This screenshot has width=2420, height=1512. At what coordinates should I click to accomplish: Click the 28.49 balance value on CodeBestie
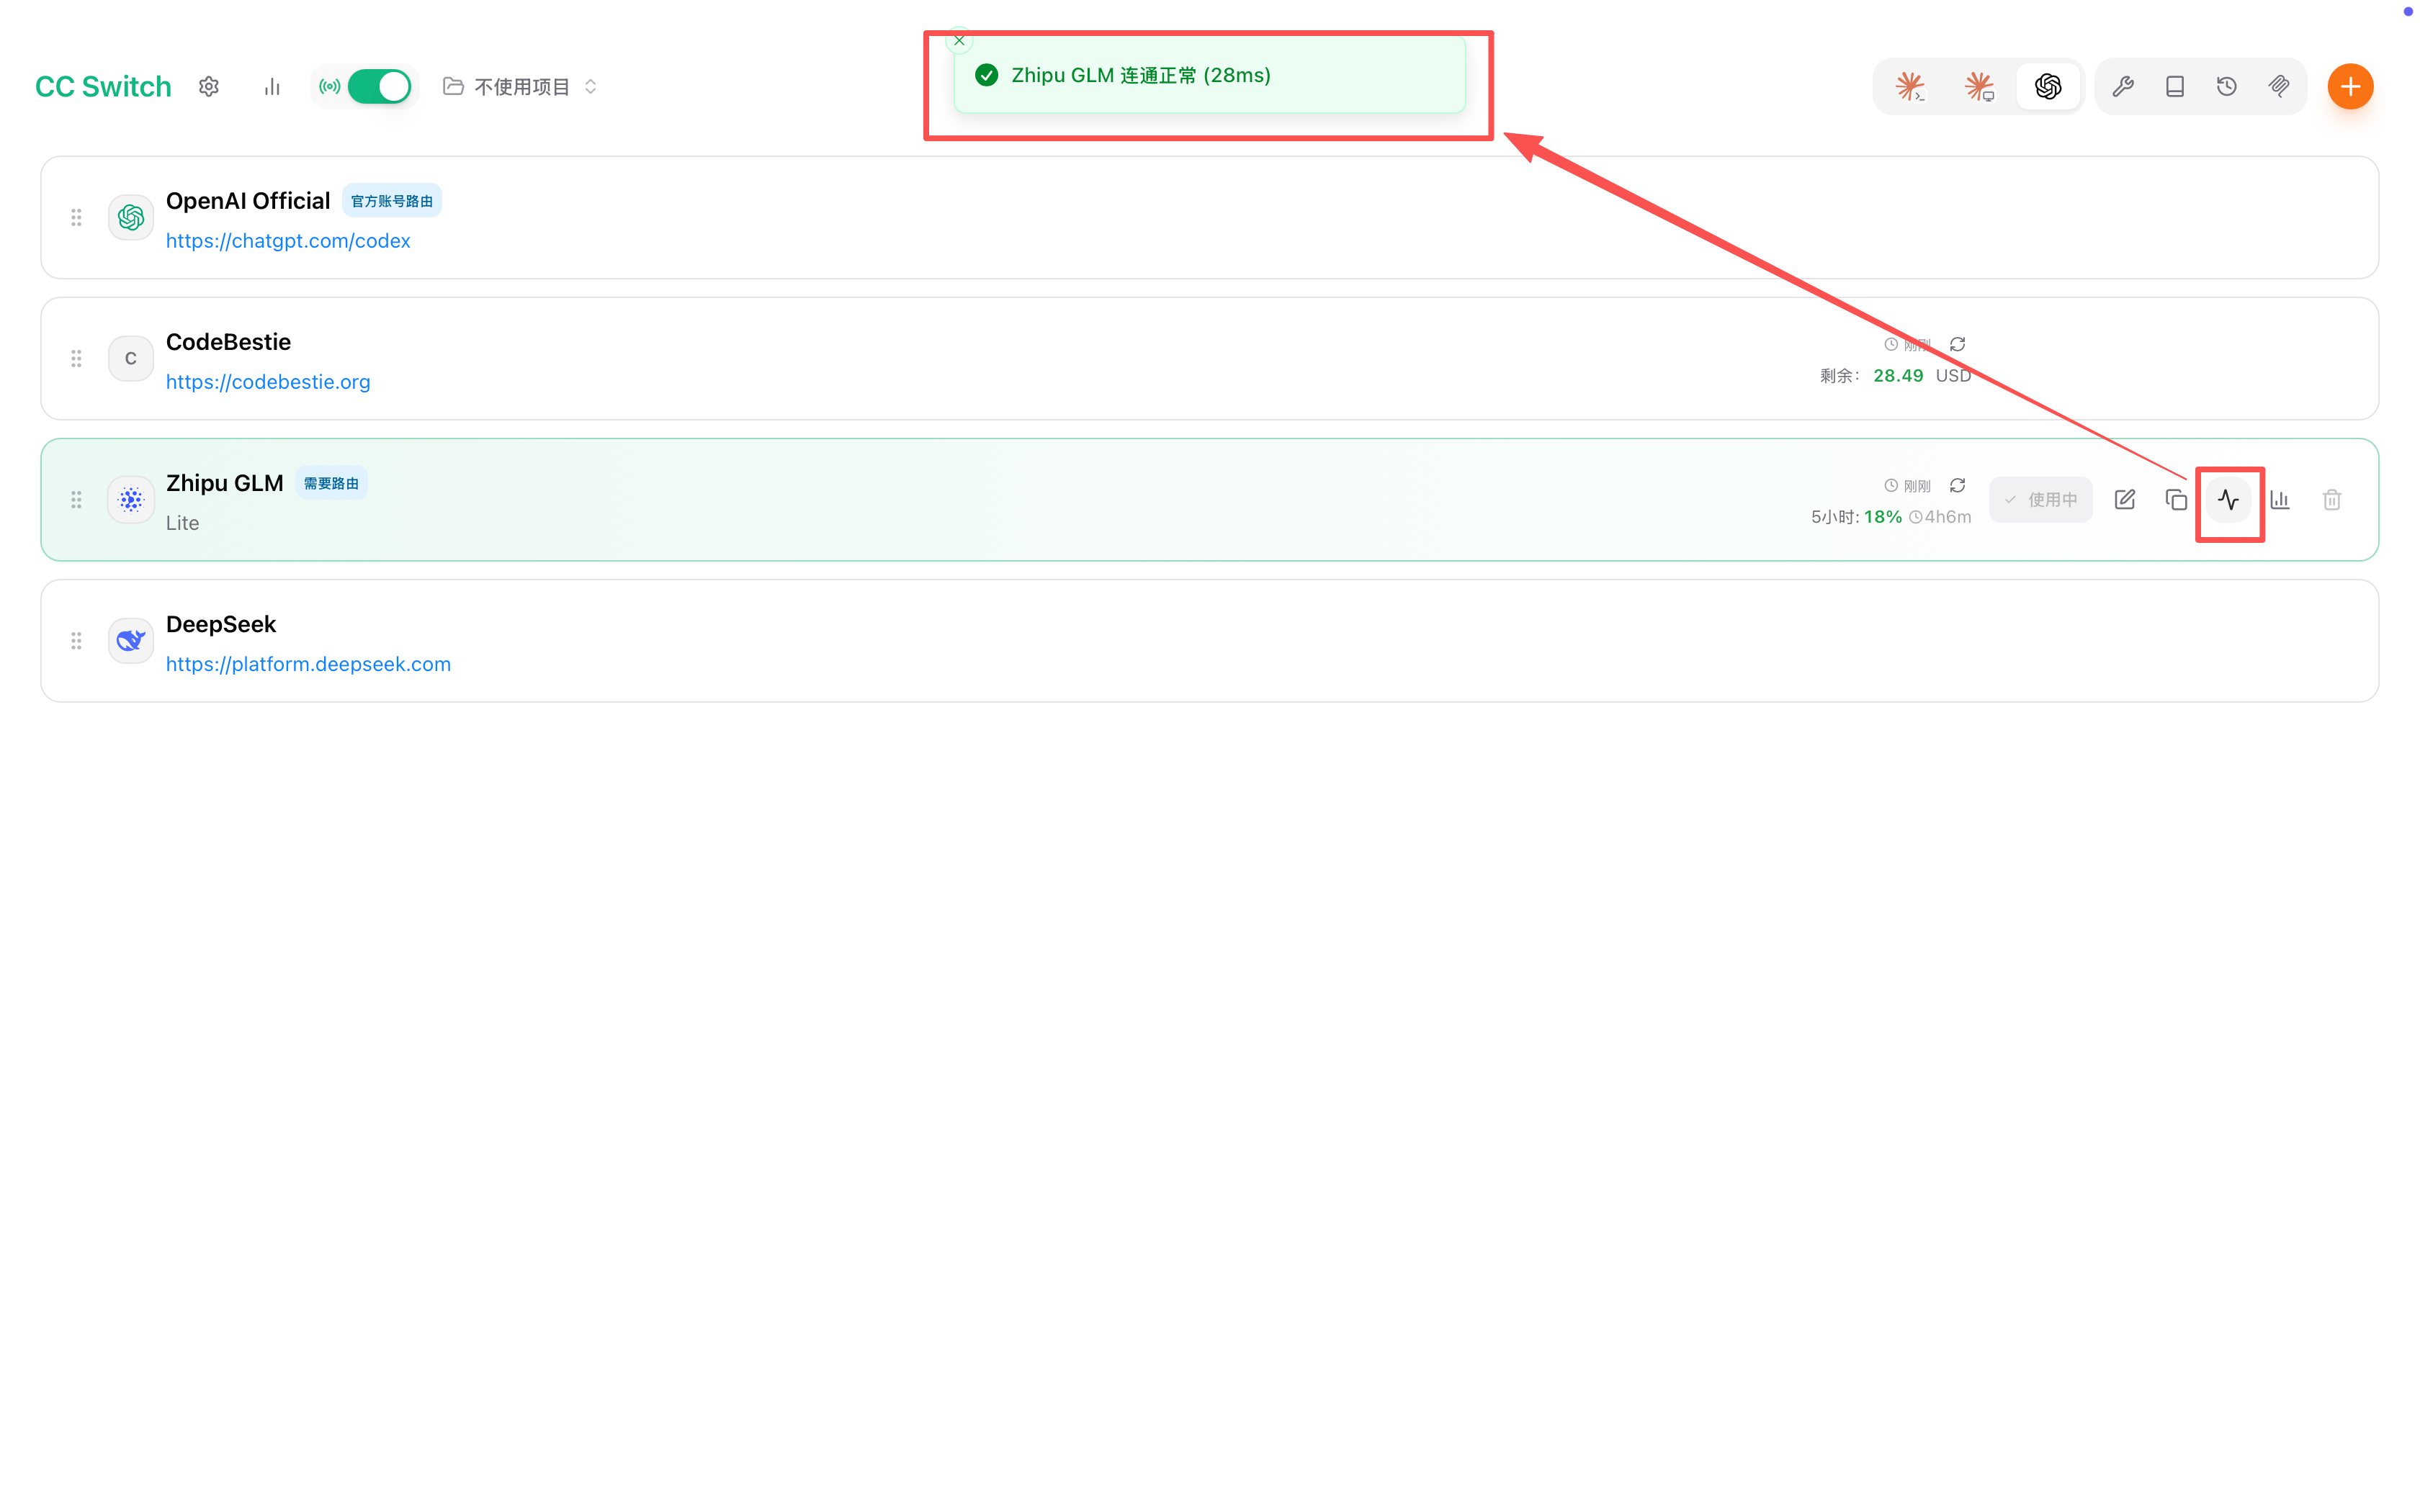1898,376
